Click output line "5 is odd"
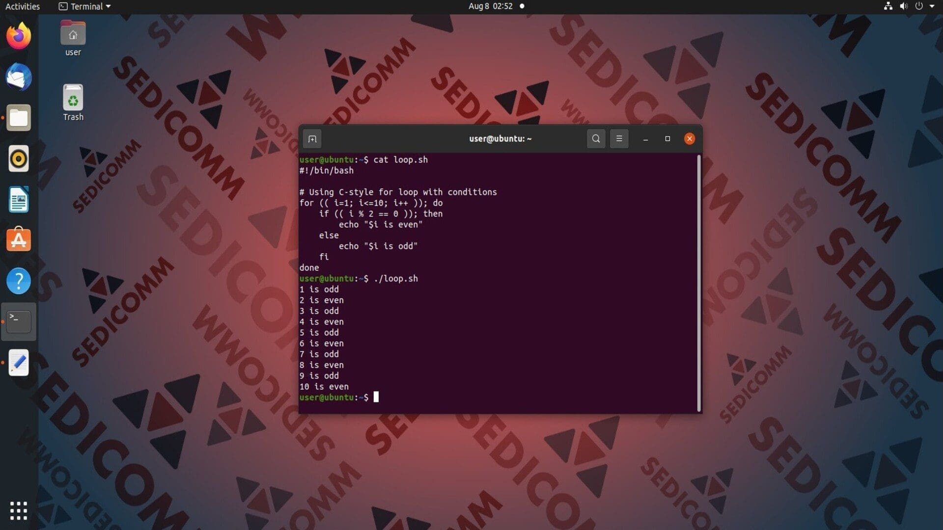This screenshot has width=943, height=530. click(319, 333)
